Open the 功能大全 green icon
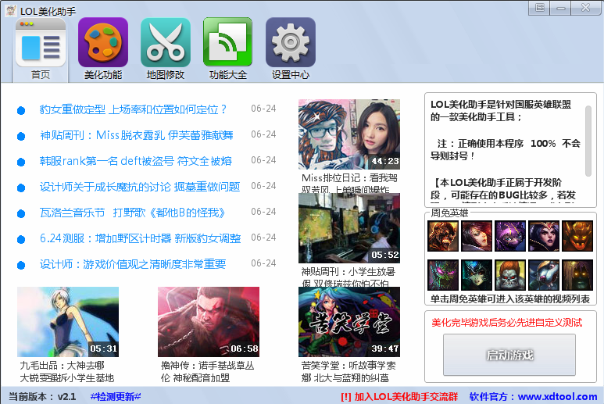The image size is (604, 404). 227,42
